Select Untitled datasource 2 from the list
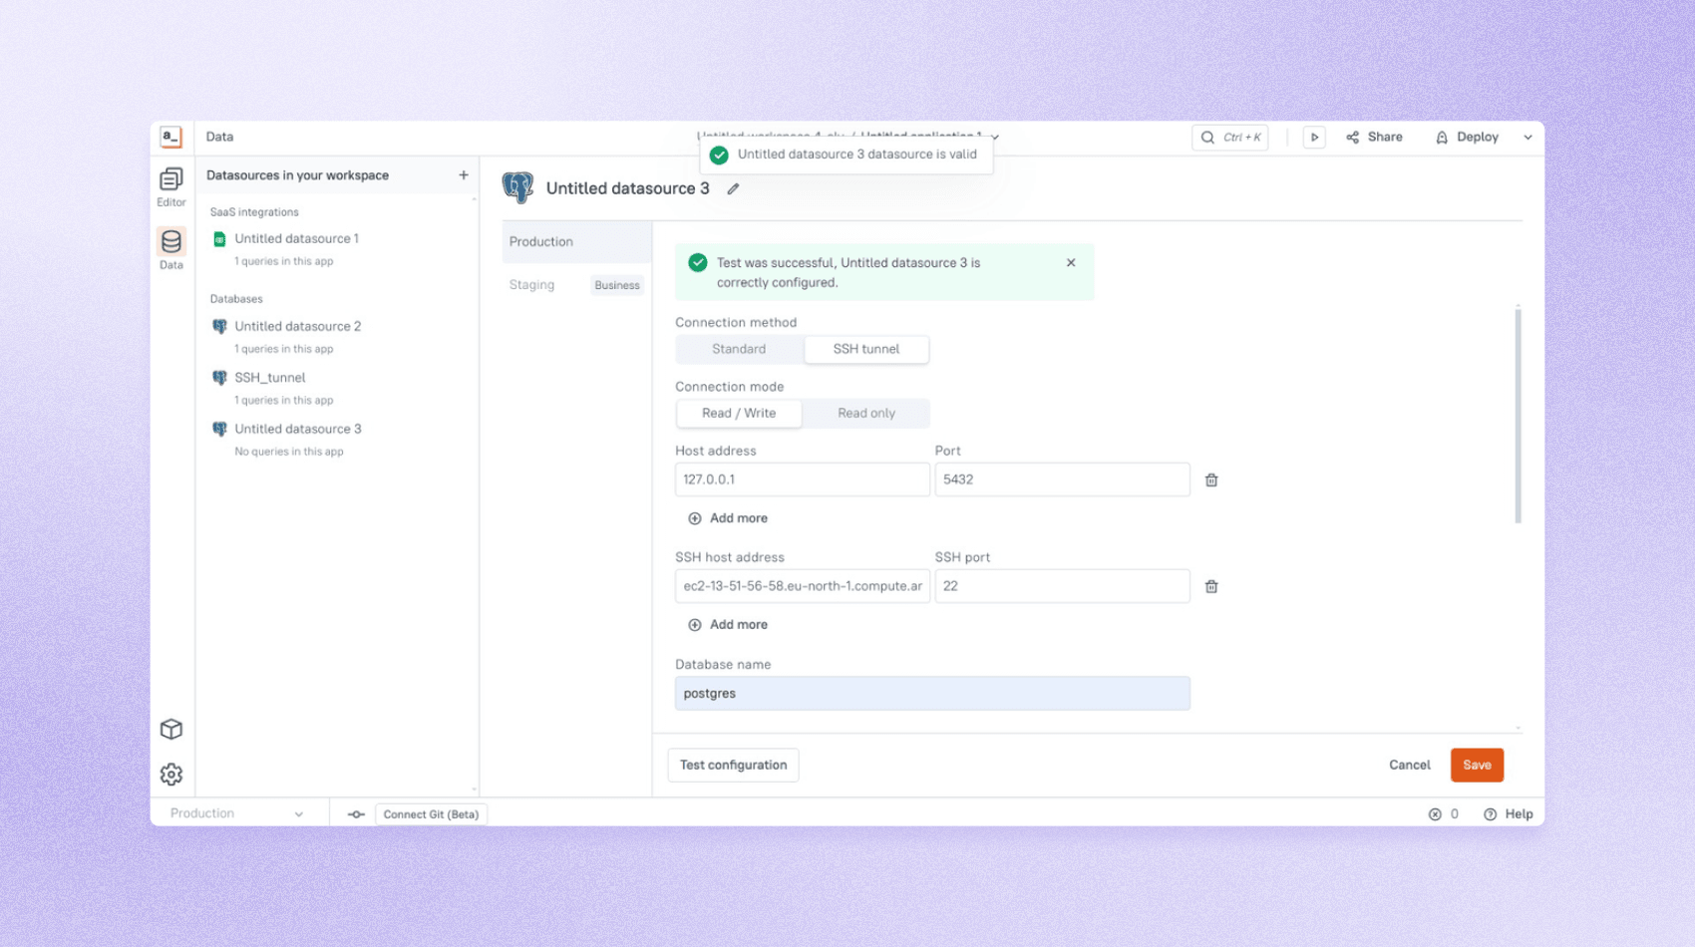The image size is (1695, 947). [x=298, y=326]
